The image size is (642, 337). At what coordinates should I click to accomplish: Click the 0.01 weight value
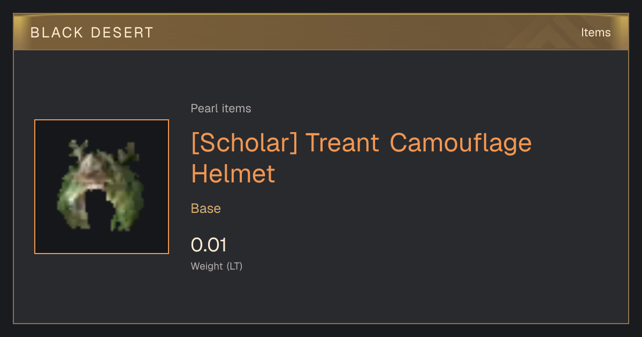(x=209, y=245)
